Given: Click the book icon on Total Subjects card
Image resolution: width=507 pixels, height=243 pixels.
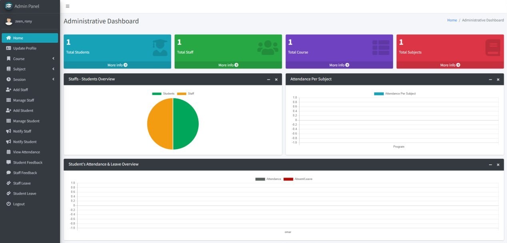Looking at the screenshot, I should 493,47.
